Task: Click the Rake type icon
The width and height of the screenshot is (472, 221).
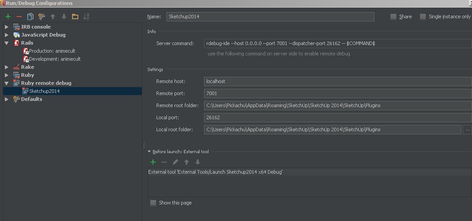Action: point(17,67)
